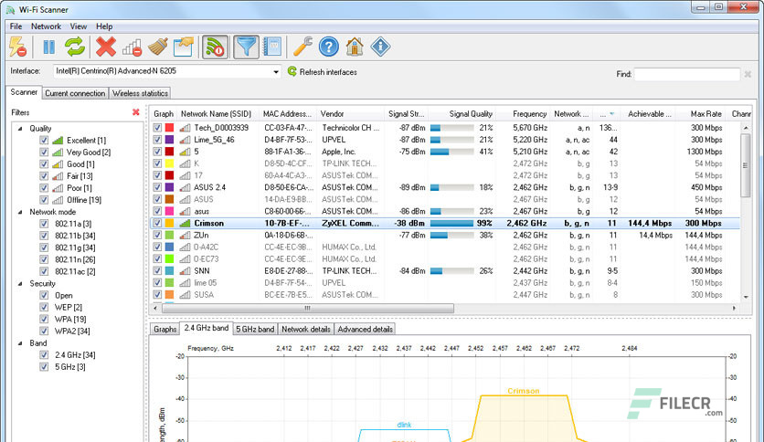Toggle the Open security filter checkbox

[x=44, y=296]
